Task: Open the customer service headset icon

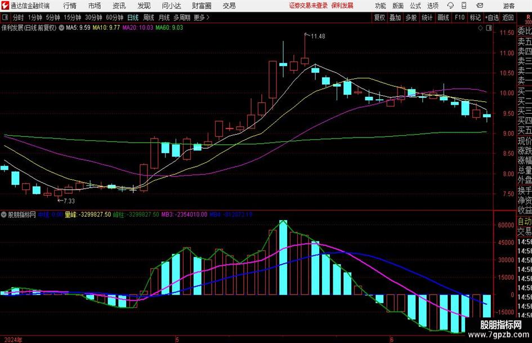Action: (450, 6)
